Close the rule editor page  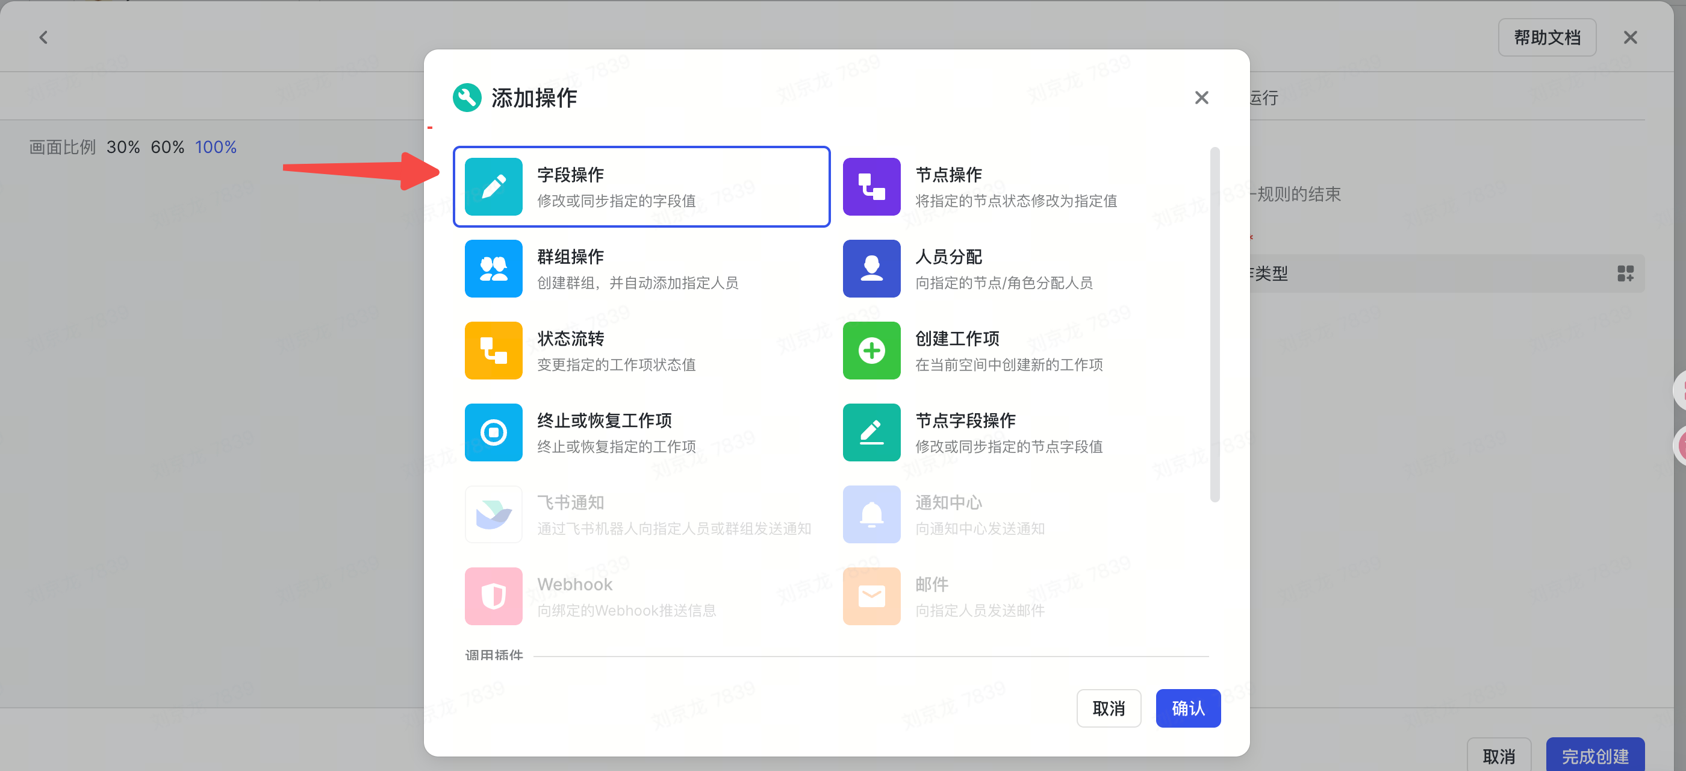tap(1630, 37)
